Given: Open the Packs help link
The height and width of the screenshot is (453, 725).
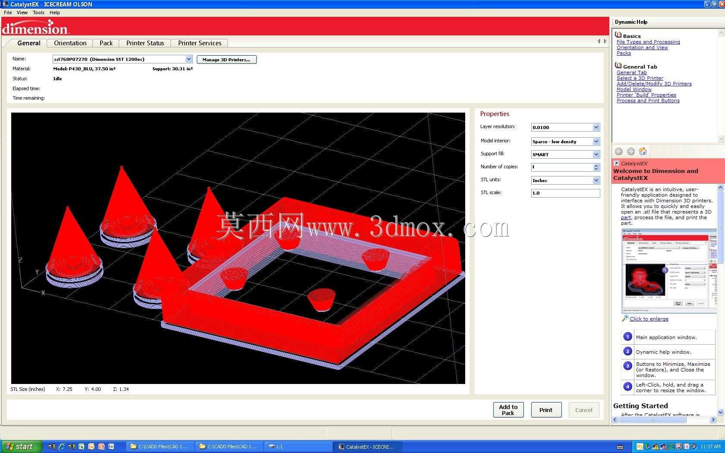Looking at the screenshot, I should (x=624, y=53).
